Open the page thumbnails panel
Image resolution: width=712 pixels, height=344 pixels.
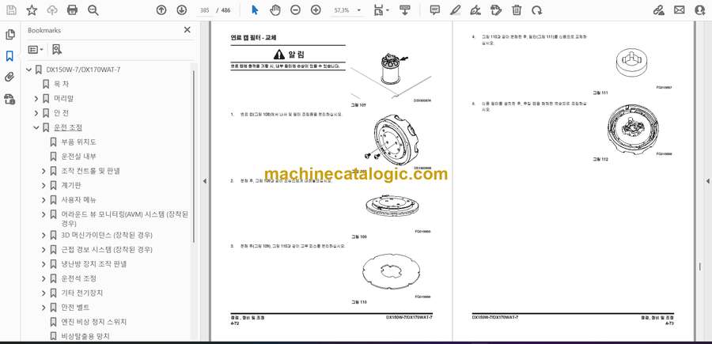9,35
